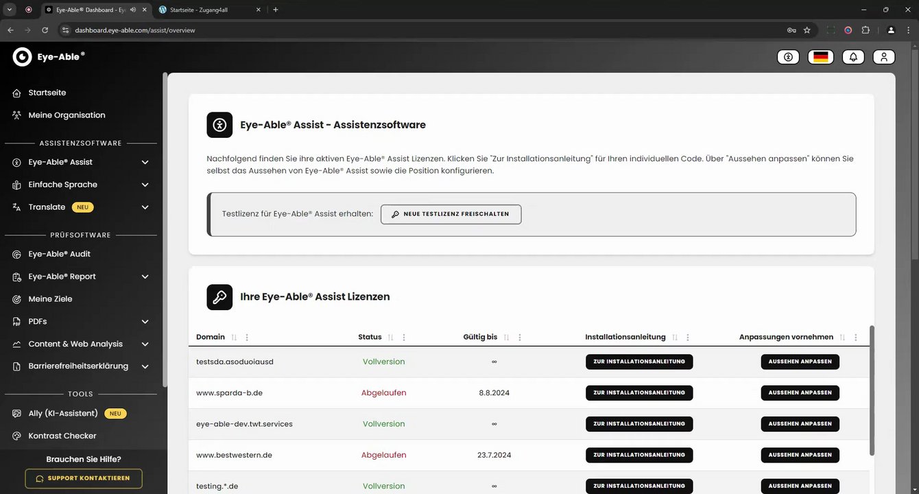Image resolution: width=919 pixels, height=494 pixels.
Task: Click Aussehen anpassen for testsda.asoduoiausd
Action: pyautogui.click(x=800, y=362)
